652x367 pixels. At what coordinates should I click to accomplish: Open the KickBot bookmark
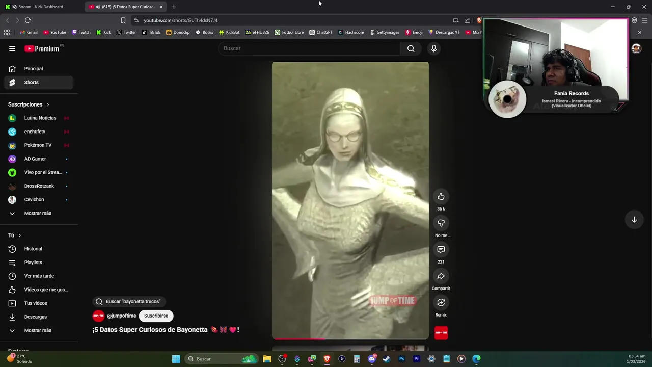tap(229, 32)
